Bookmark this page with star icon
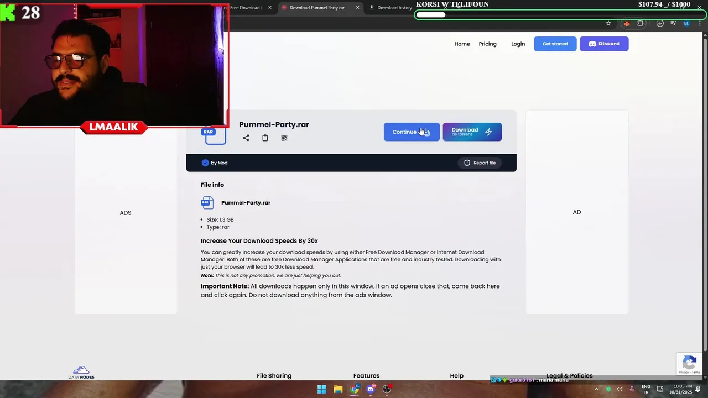 point(608,23)
